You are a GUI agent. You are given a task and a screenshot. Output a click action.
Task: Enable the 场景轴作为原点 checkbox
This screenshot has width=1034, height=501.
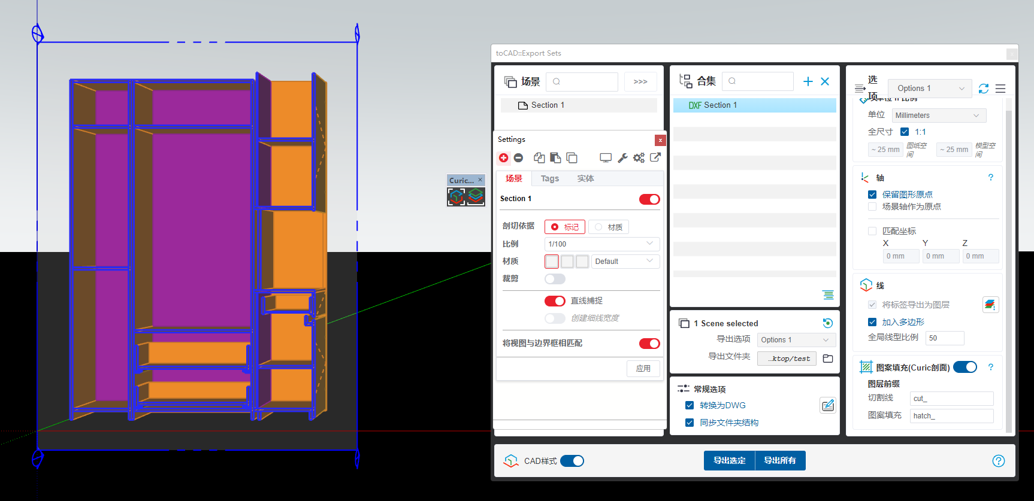872,207
